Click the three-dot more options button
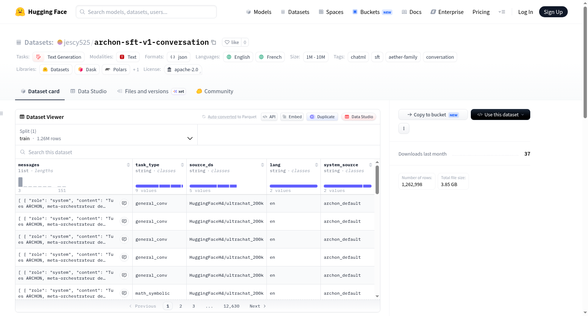The image size is (588, 316). [404, 128]
